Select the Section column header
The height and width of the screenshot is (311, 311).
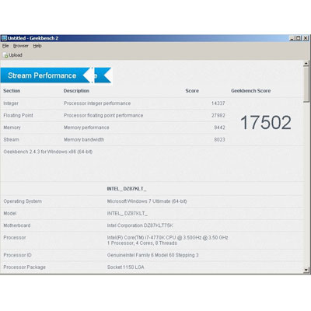coord(12,91)
